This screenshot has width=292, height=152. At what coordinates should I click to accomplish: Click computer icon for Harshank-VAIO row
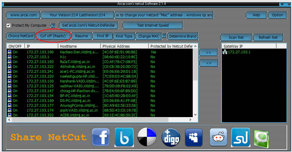[x=9, y=81]
